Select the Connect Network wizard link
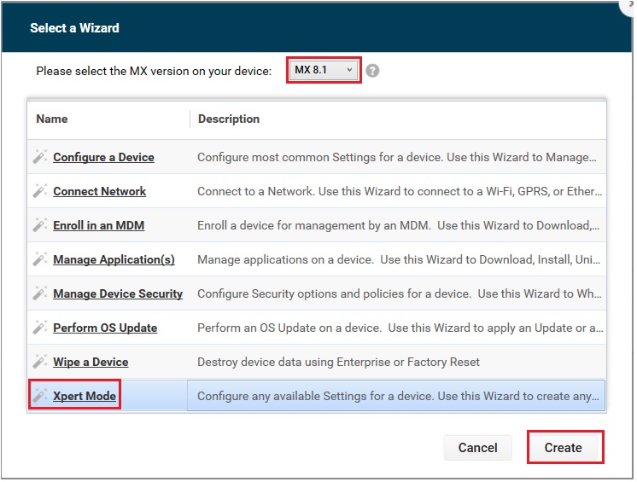The width and height of the screenshot is (637, 482). (x=100, y=191)
